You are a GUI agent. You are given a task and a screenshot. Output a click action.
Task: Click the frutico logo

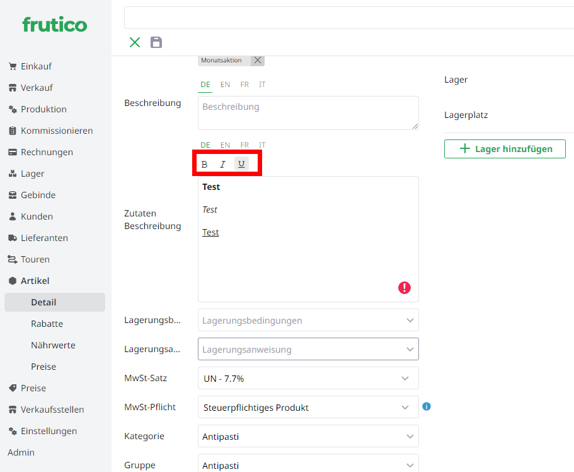[x=55, y=25]
